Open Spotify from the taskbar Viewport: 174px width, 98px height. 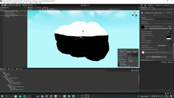24,96
